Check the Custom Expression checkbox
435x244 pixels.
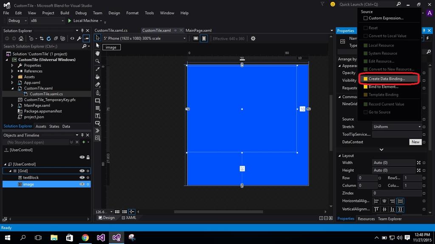coord(365,18)
